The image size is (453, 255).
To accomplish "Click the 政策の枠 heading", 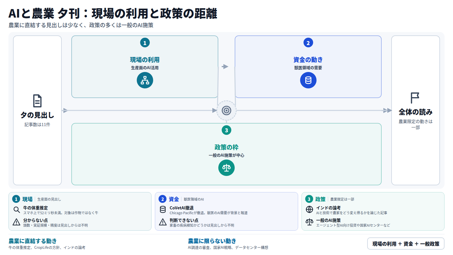I will click(x=226, y=147).
